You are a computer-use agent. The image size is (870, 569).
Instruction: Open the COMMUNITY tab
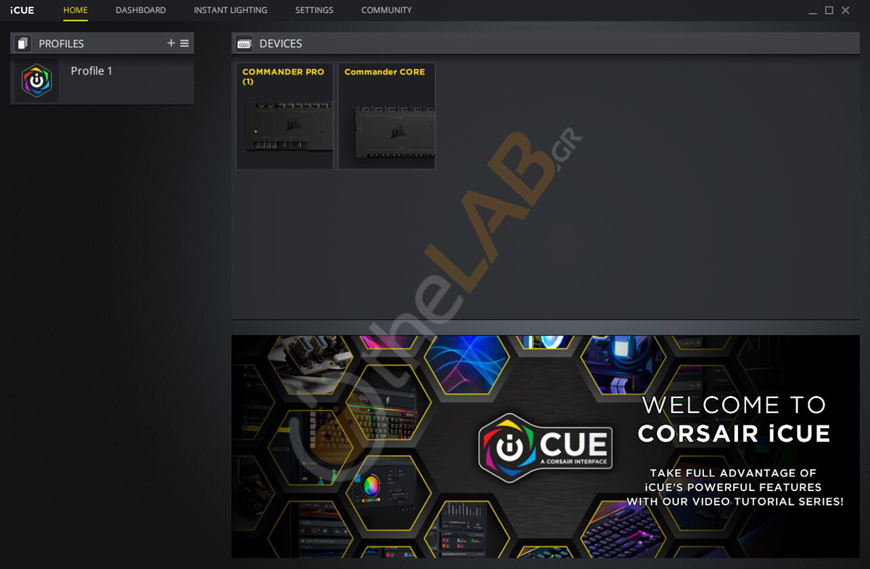pos(386,10)
